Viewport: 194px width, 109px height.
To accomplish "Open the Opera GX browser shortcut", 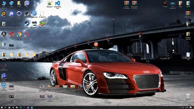I will (x=27, y=34).
